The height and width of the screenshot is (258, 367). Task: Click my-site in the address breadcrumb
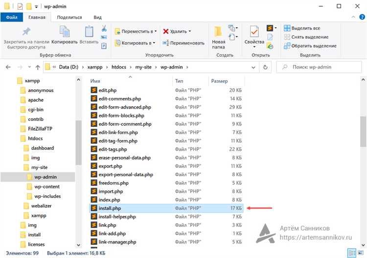click(x=143, y=67)
